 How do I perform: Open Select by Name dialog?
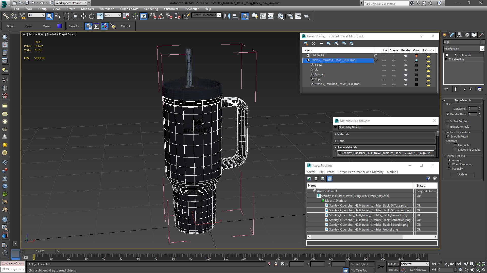point(58,16)
